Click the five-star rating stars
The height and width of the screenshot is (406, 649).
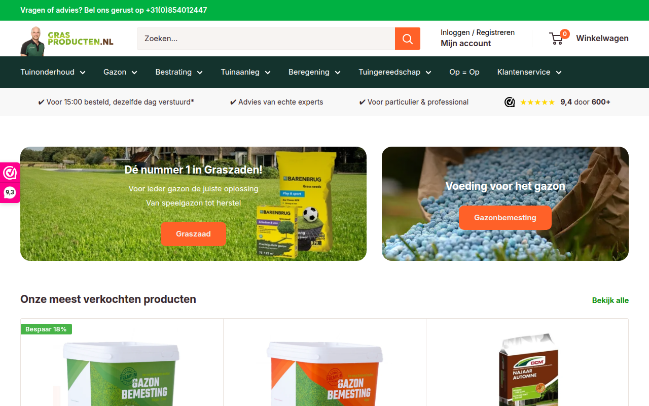coord(537,102)
